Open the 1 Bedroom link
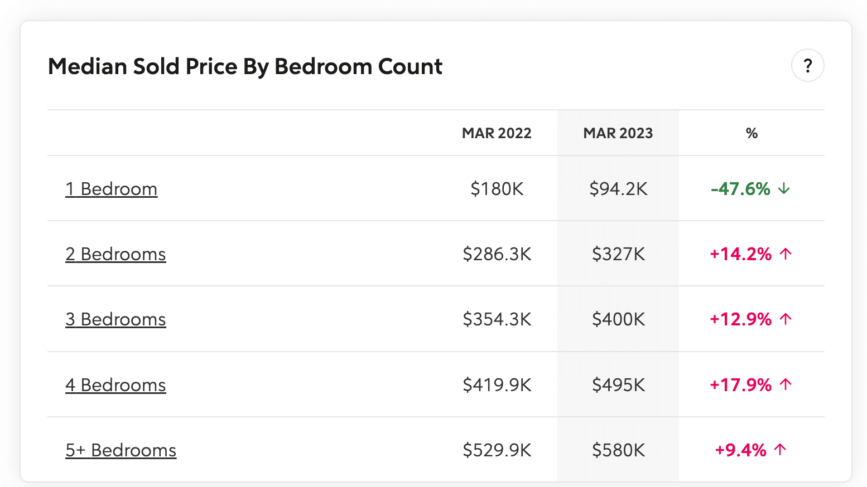Viewport: 867px width, 487px height. [111, 189]
